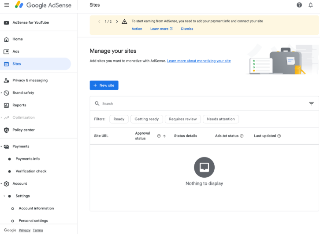Go to next notification in banner
320x234 pixels.
117,21
